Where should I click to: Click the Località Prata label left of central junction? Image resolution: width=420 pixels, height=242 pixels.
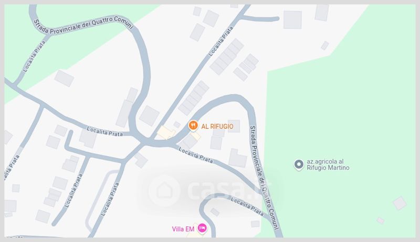pyautogui.click(x=105, y=131)
